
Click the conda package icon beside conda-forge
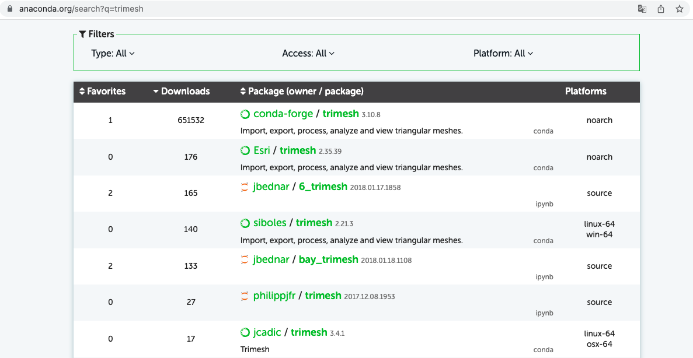click(245, 114)
